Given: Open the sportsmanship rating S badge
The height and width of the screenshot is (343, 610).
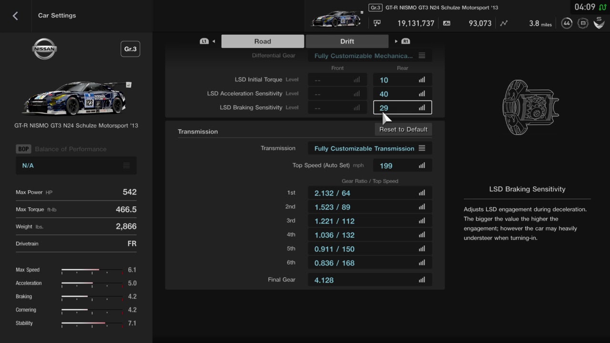Looking at the screenshot, I should [599, 23].
